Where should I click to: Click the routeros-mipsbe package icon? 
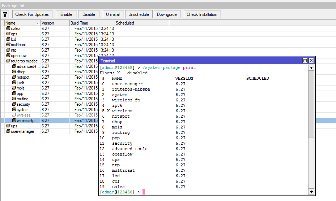point(8,61)
